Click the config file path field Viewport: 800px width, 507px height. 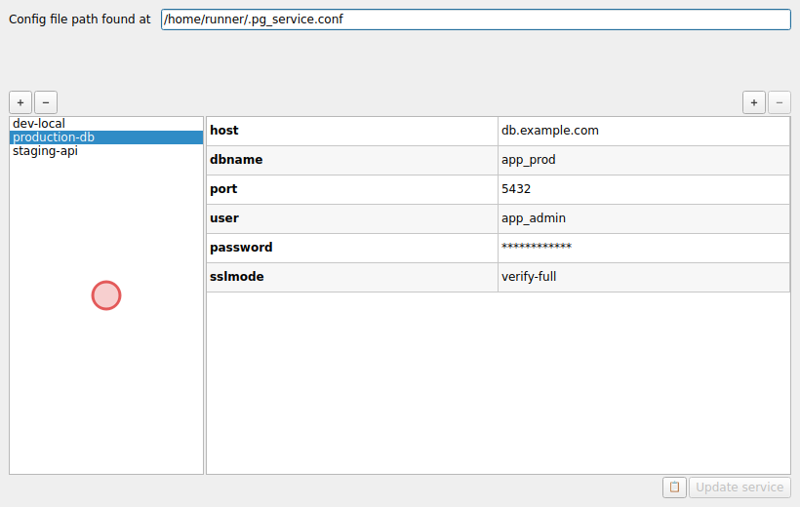(475, 19)
